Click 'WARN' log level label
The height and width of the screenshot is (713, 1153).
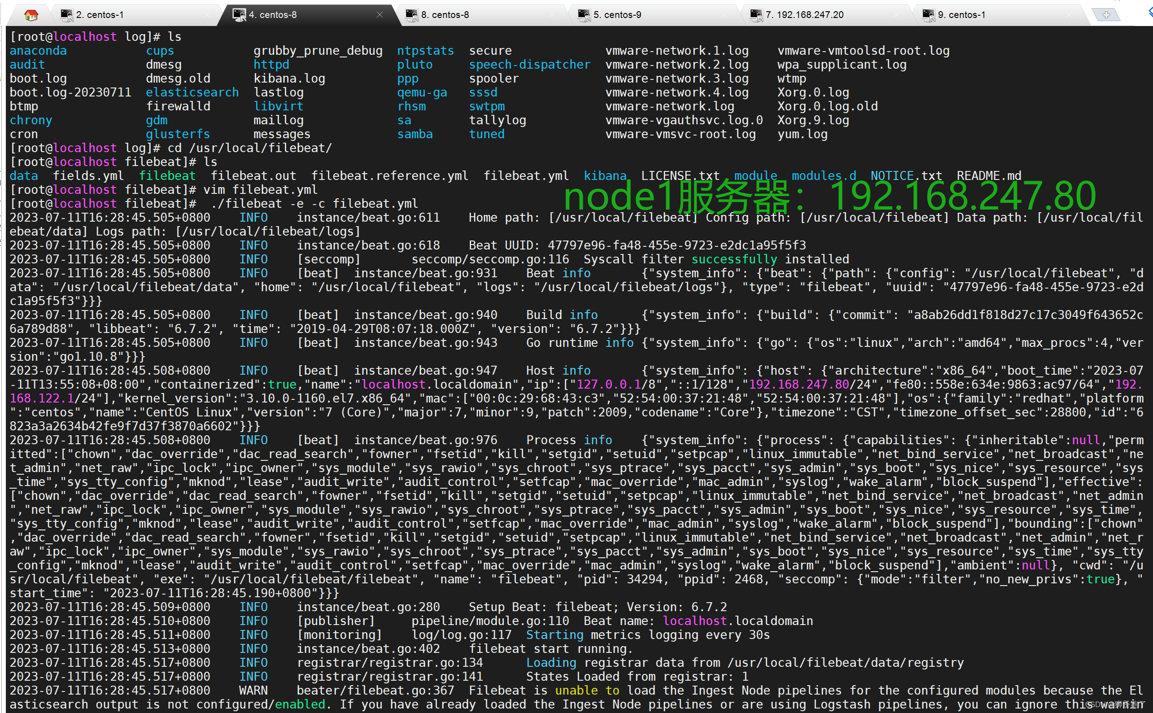[253, 691]
